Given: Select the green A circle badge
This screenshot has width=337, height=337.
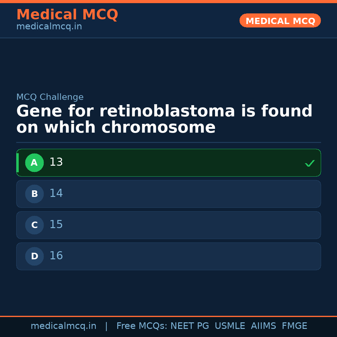Looking at the screenshot, I should pos(34,163).
